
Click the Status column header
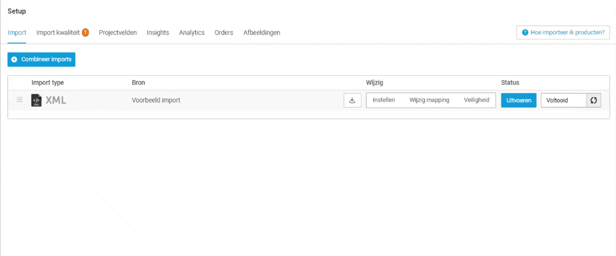click(510, 83)
